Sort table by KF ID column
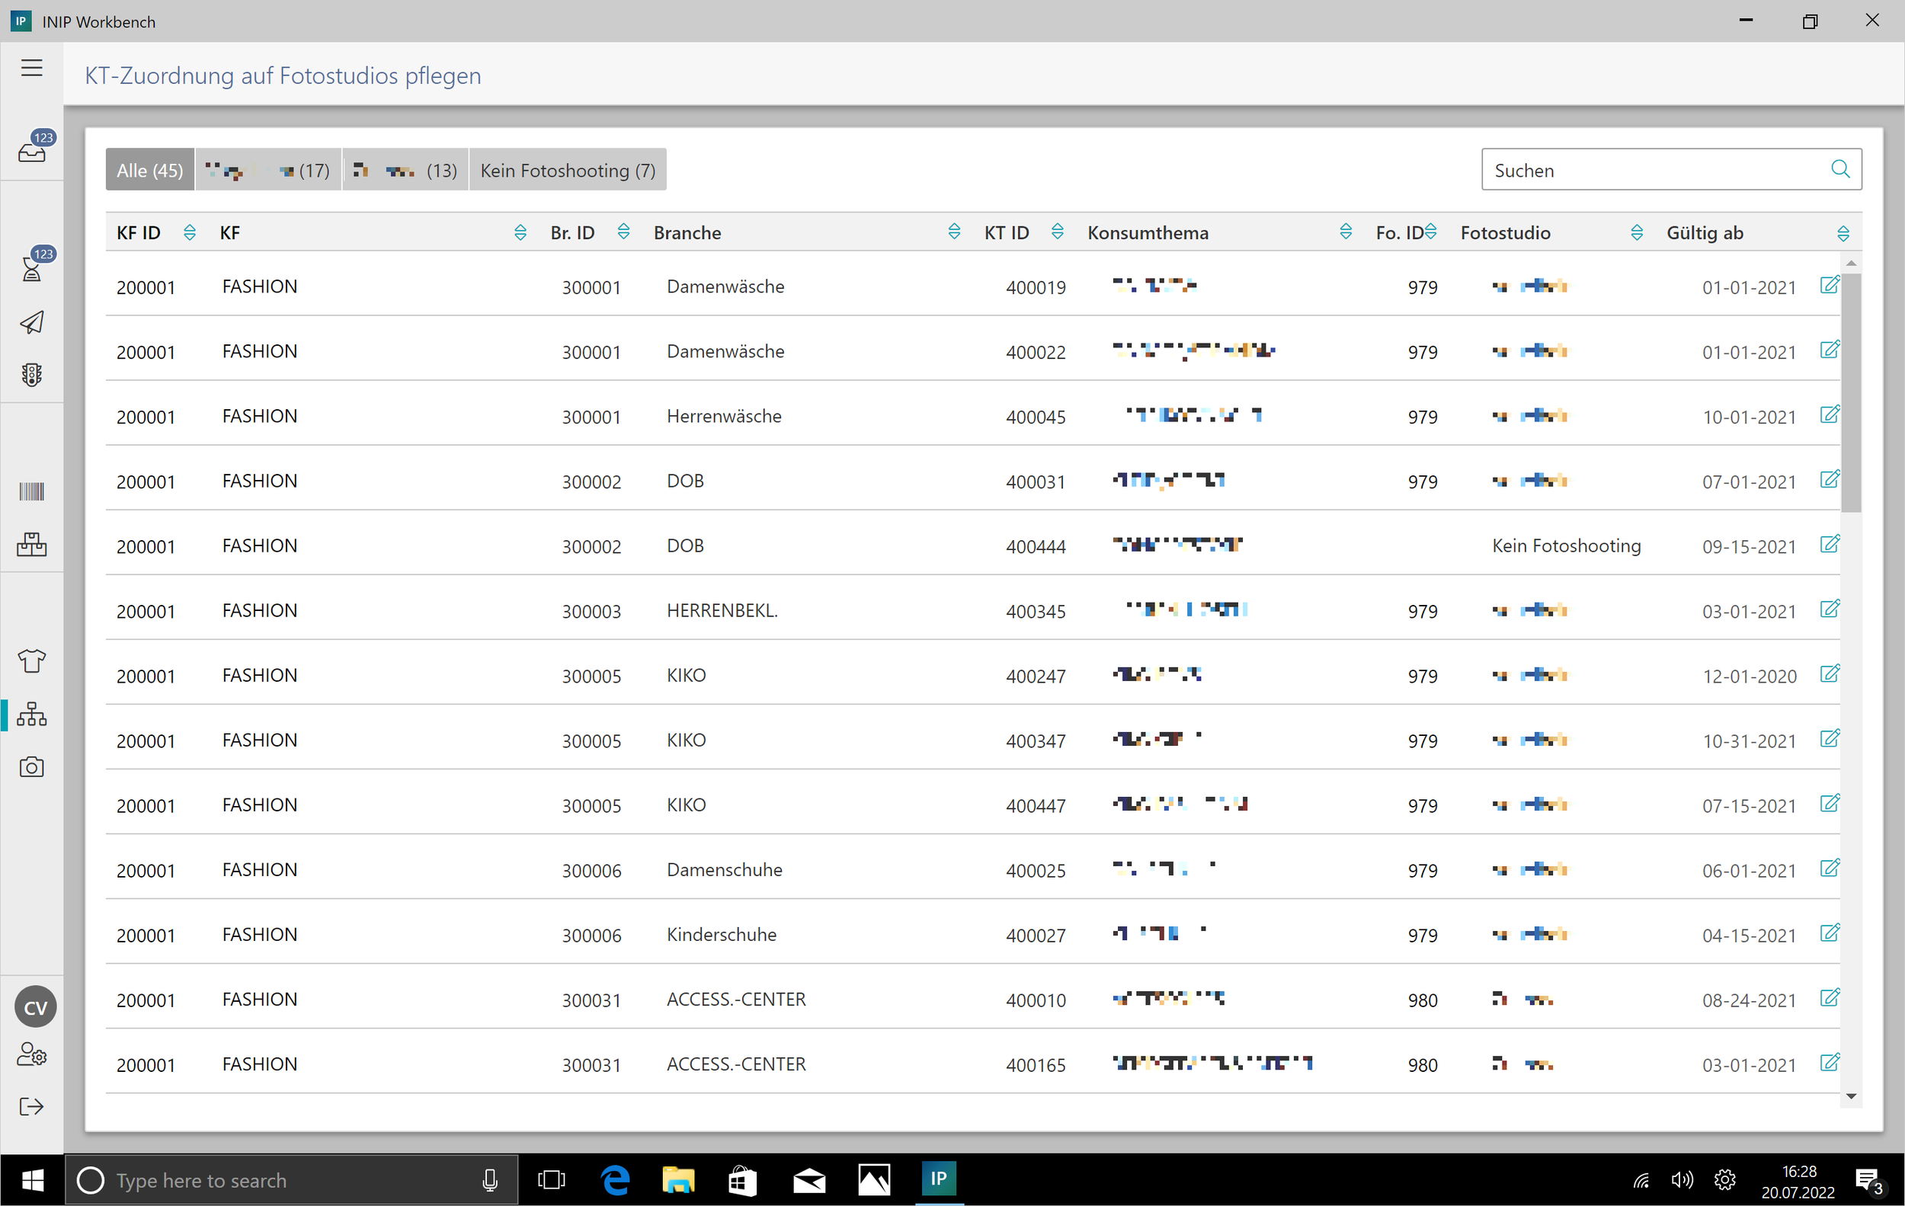 189,232
